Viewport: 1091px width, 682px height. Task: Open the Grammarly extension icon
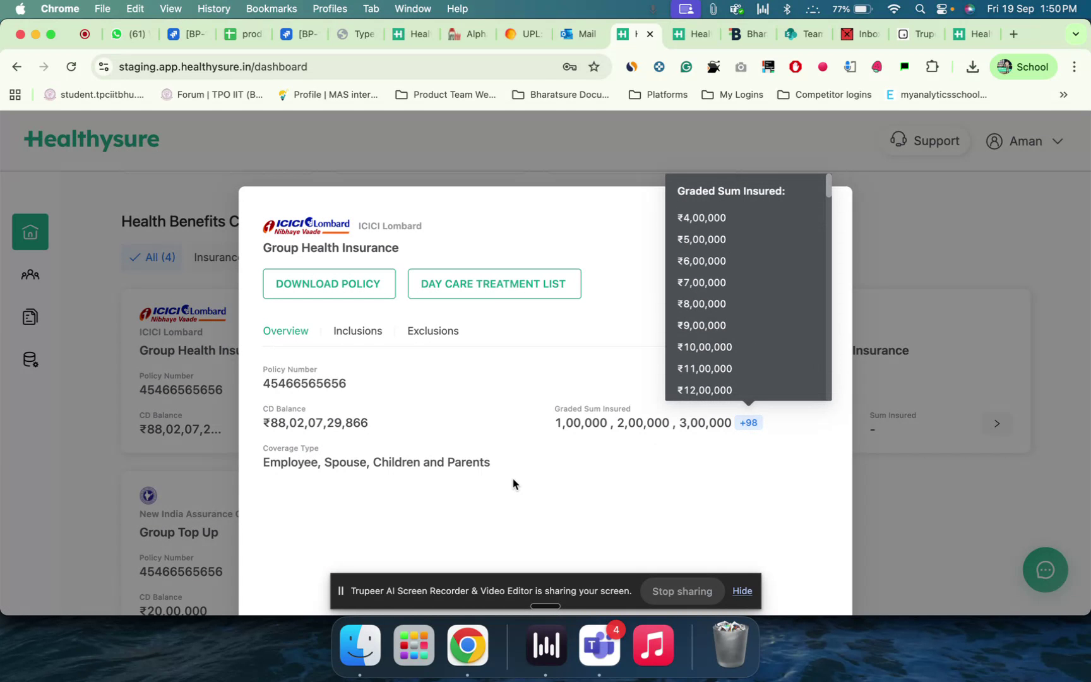pyautogui.click(x=686, y=66)
